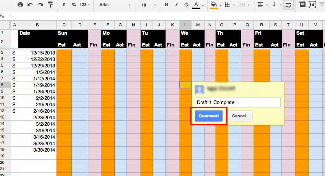
Task: Open horizontal align dropdown arrow
Action: point(267,5)
